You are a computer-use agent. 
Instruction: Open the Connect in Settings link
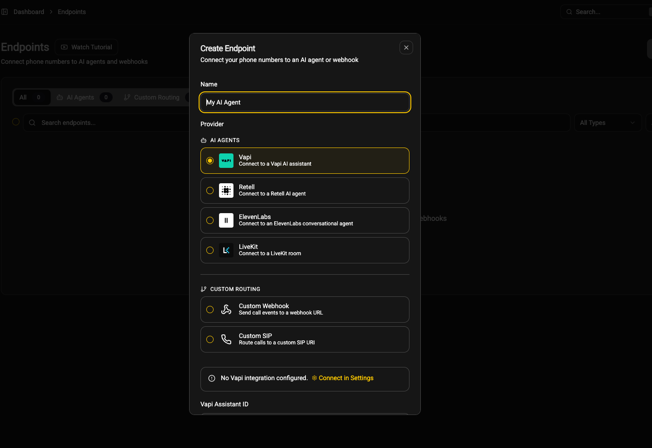point(346,378)
